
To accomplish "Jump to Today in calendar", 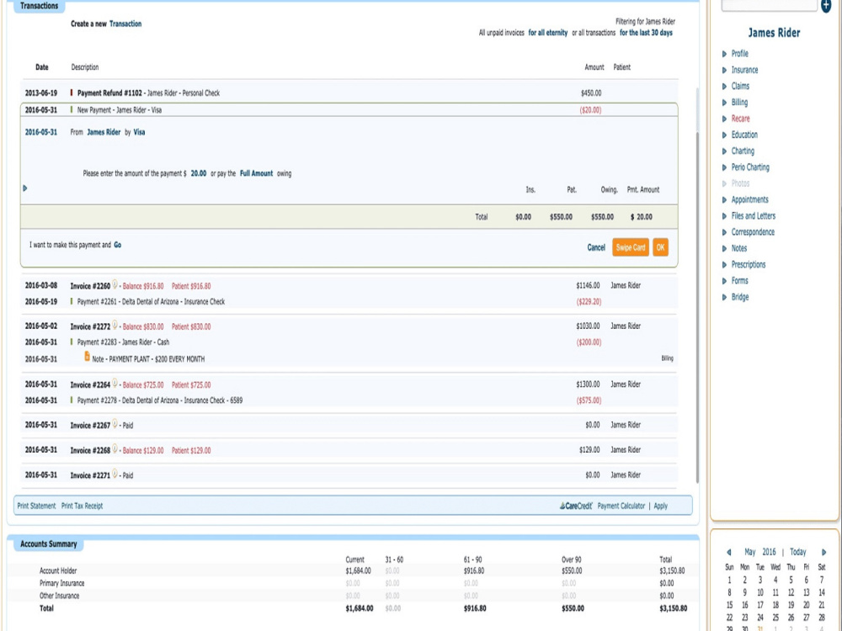I will click(x=797, y=552).
